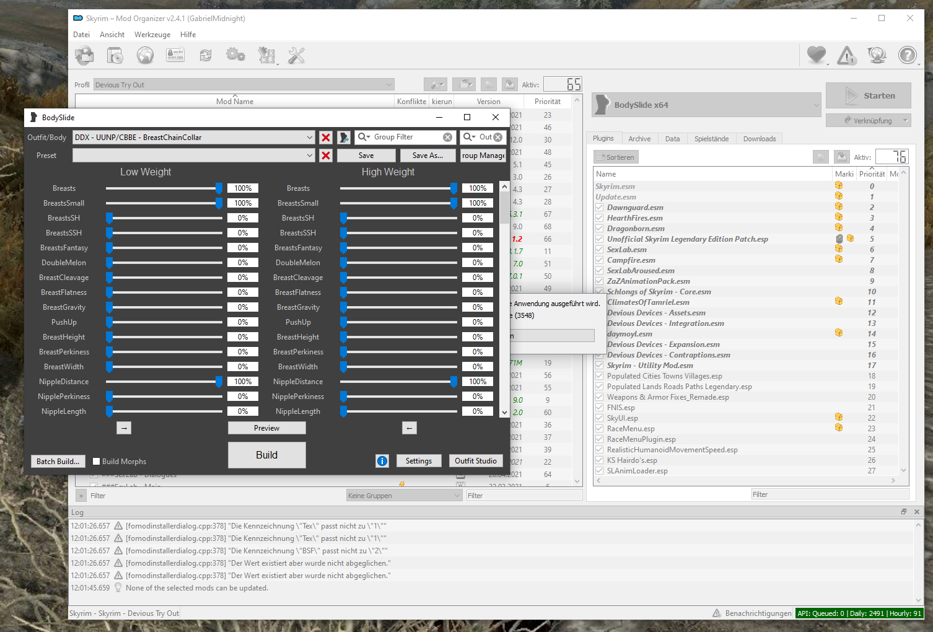This screenshot has height=632, width=933.
Task: Click the plugin list backup icon beside Aktiv
Action: 841,157
